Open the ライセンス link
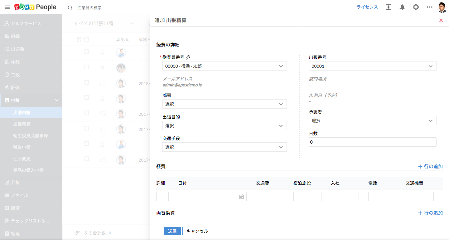The height and width of the screenshot is (240, 449). pyautogui.click(x=367, y=7)
